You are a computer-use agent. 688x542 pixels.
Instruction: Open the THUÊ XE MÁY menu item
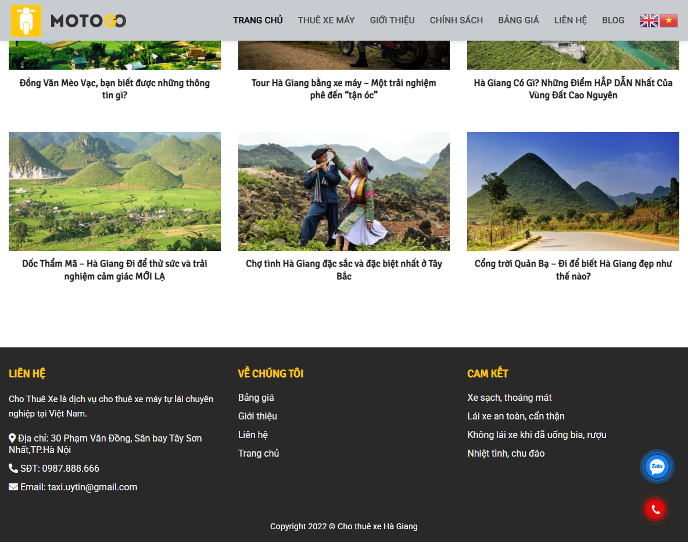tap(326, 20)
